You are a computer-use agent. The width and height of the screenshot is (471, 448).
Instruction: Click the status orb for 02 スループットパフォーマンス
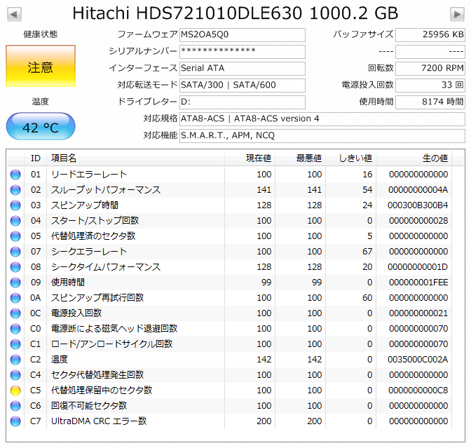(x=15, y=190)
